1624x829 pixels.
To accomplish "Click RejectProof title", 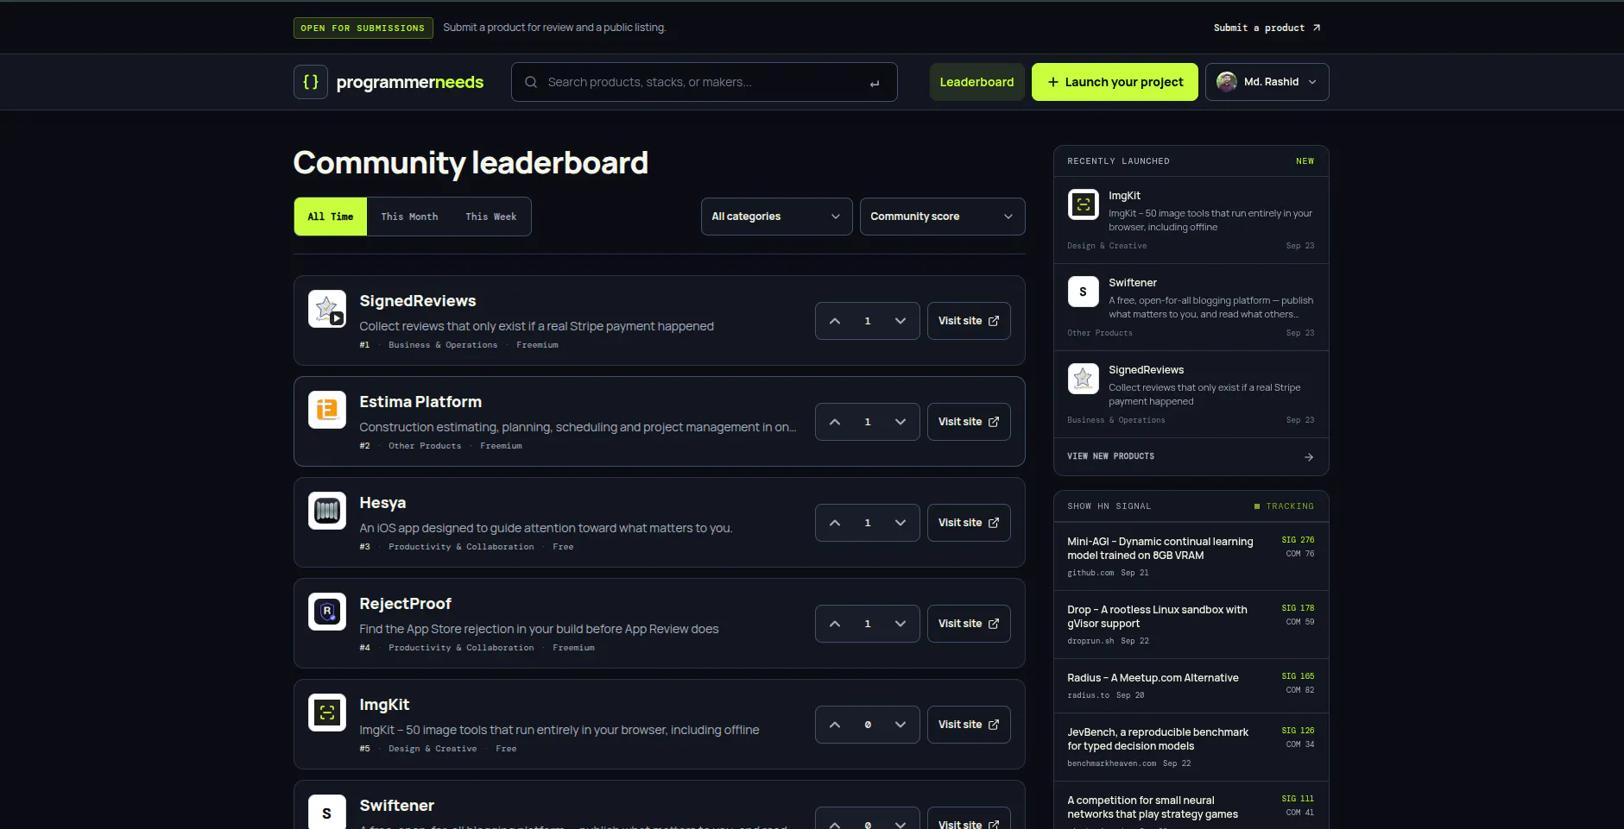I will (x=405, y=604).
